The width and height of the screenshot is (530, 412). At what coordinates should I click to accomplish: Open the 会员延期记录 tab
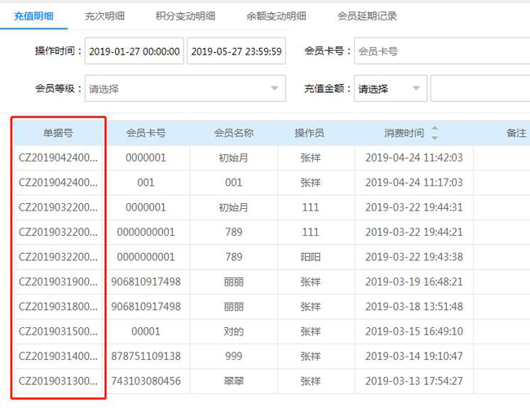367,16
